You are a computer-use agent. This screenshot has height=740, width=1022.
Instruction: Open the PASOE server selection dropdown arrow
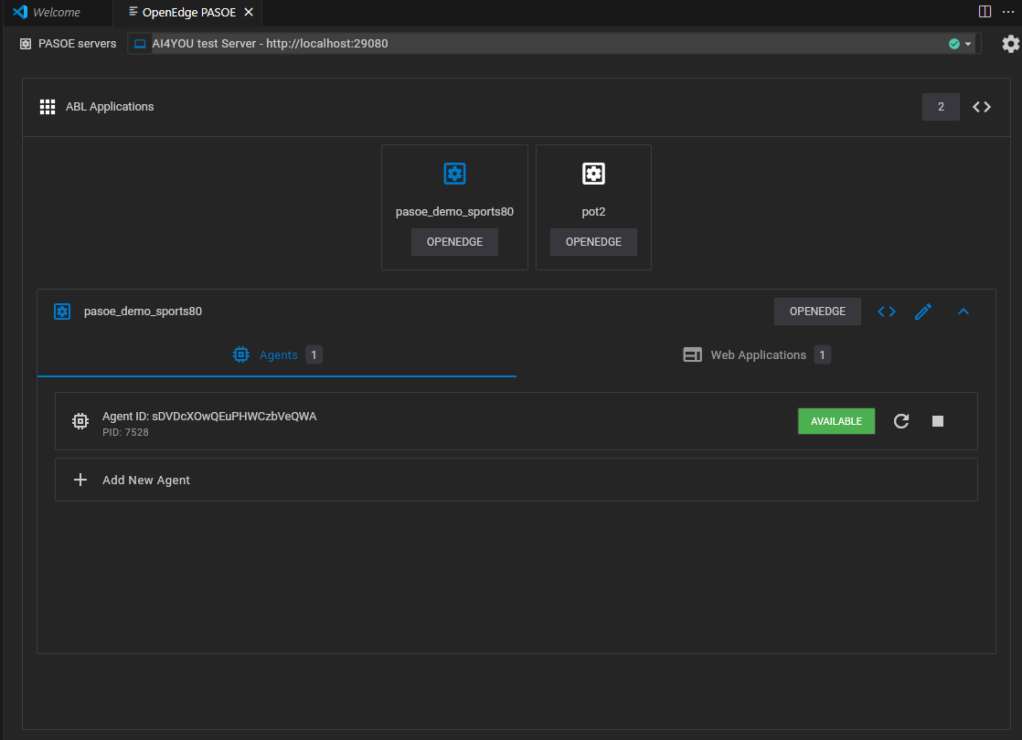click(x=968, y=44)
